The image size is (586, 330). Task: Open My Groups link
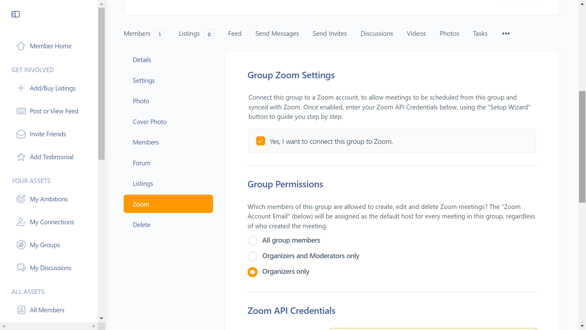click(x=45, y=245)
